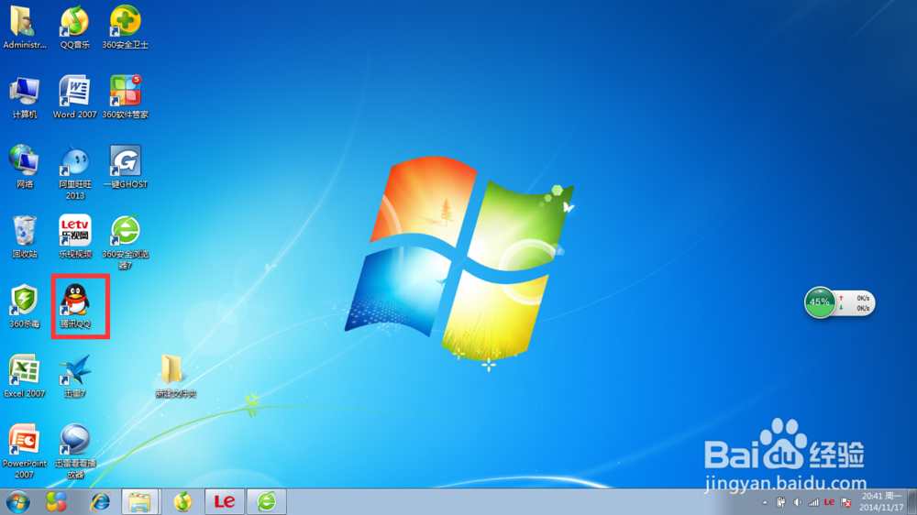The image size is (917, 515).
Task: Show hidden tray icons arrow
Action: [765, 503]
